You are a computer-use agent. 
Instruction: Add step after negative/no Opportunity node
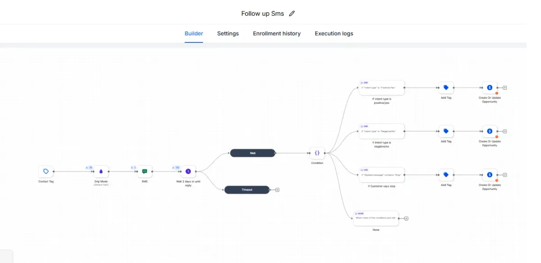pos(505,131)
